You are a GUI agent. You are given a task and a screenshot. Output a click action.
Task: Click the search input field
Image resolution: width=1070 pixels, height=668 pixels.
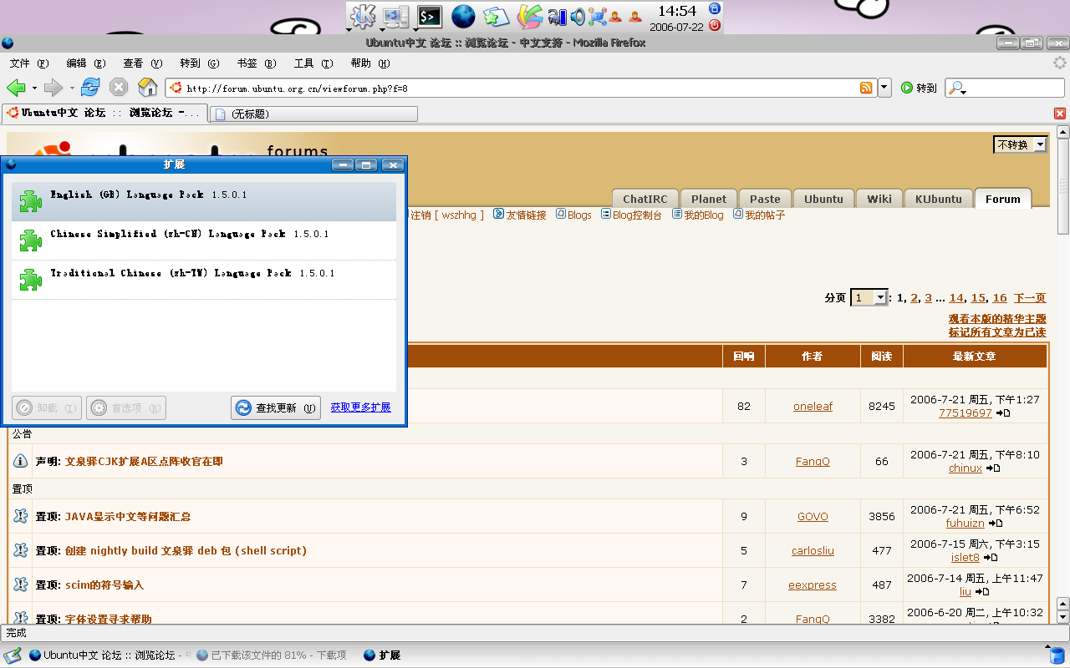[x=1005, y=88]
